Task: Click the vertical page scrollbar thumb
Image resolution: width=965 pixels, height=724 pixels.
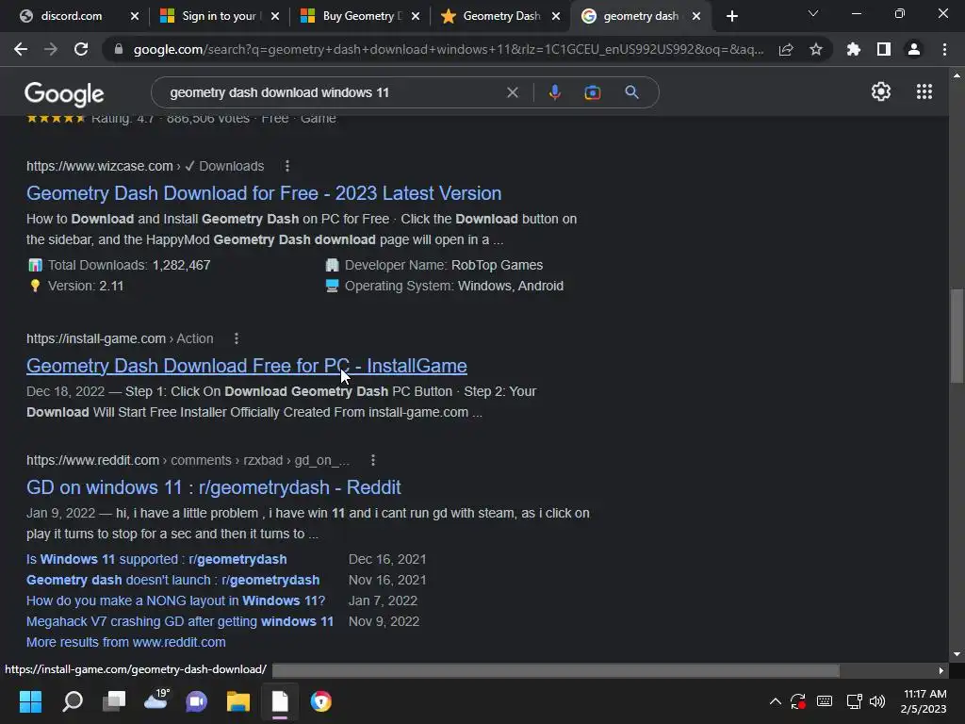Action: point(957,337)
